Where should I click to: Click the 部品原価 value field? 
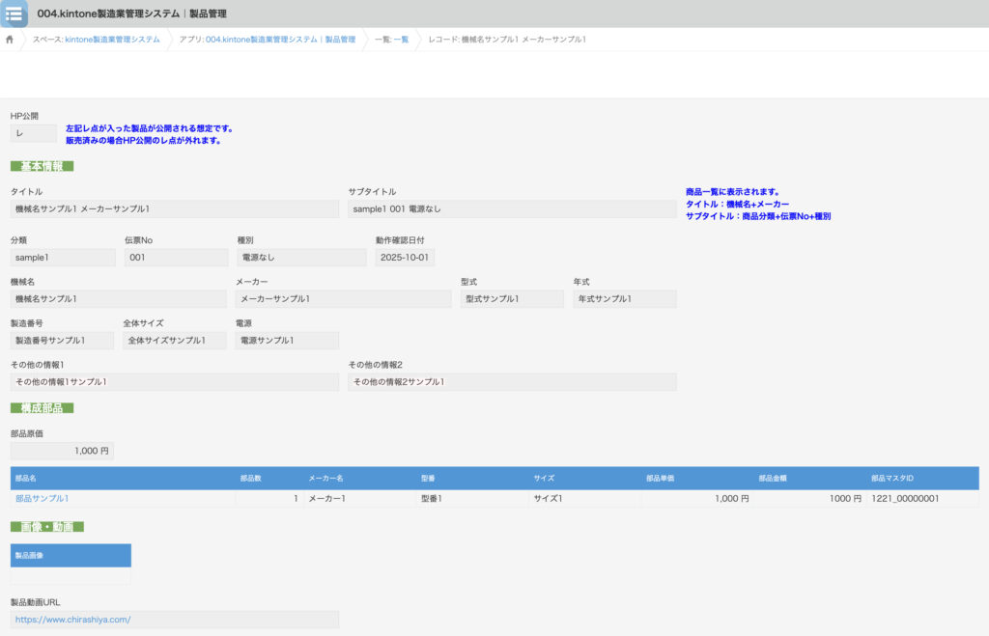pyautogui.click(x=62, y=451)
